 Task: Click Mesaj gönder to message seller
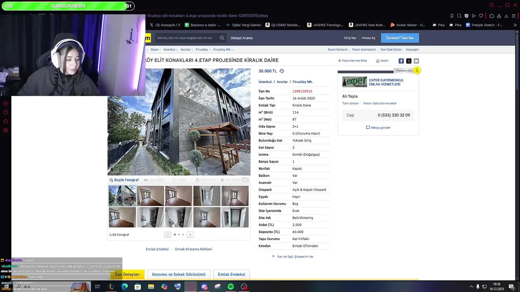tap(378, 128)
